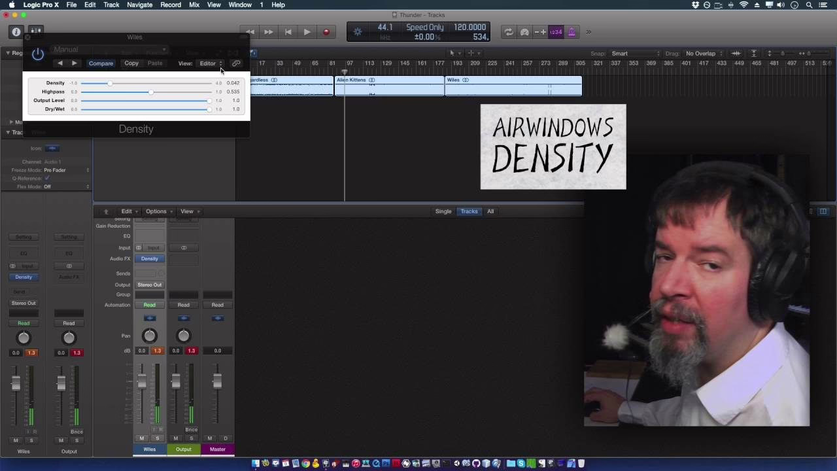The height and width of the screenshot is (471, 837).
Task: Click Density slot in inspector channel strip
Action: click(24, 277)
